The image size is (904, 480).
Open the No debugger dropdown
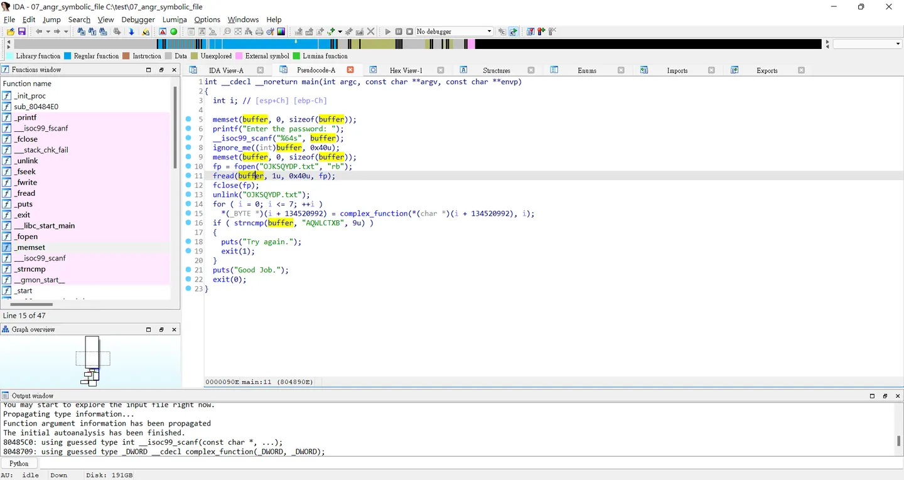coord(455,31)
